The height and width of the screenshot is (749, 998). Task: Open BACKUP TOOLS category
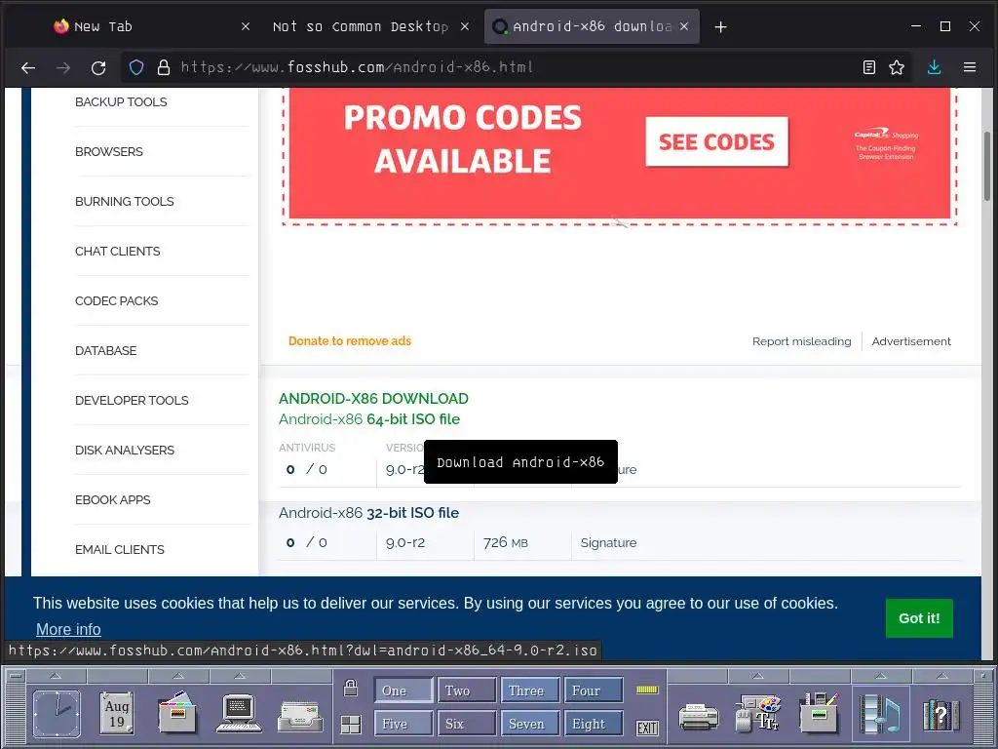pos(121,101)
